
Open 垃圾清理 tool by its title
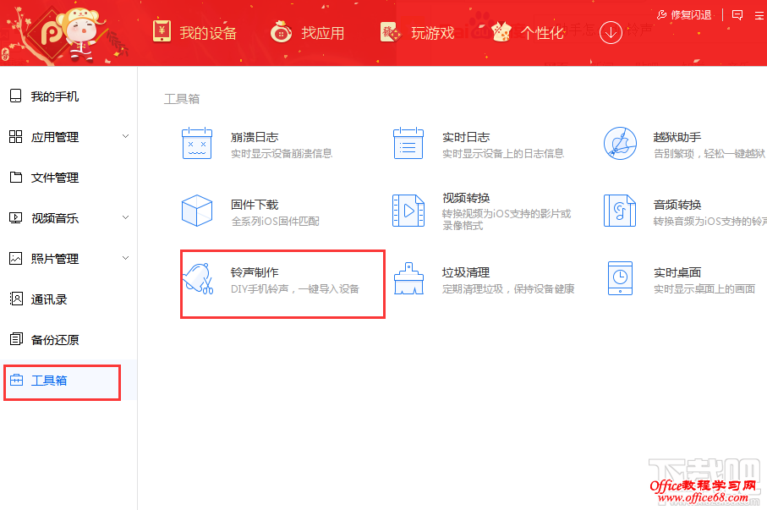pos(466,272)
